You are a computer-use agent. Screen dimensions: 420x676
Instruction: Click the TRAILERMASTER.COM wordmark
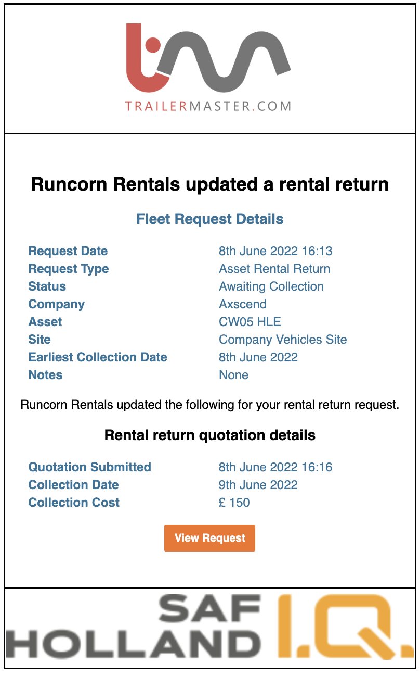pos(208,107)
